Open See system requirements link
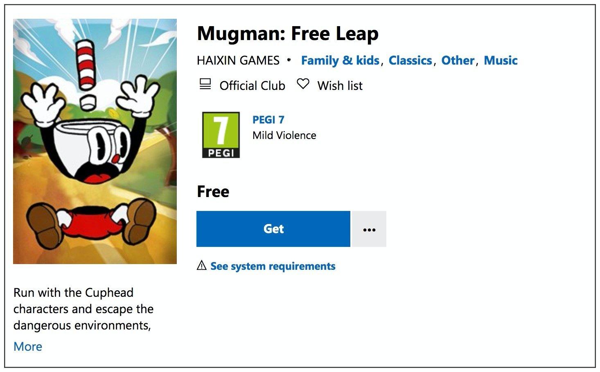Screen dimensions: 600x372 (273, 266)
